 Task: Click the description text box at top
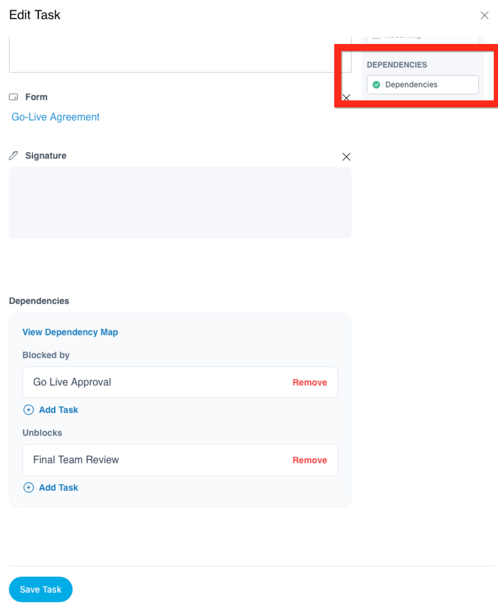click(180, 54)
